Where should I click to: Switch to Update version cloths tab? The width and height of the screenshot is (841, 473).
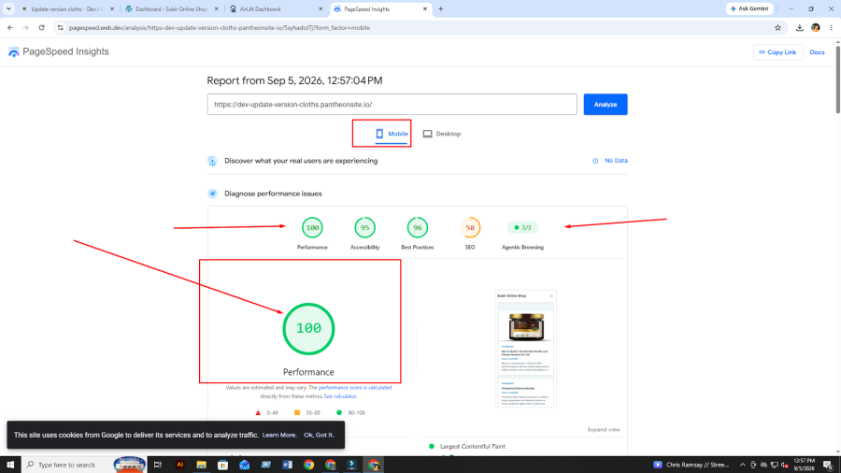coord(67,8)
